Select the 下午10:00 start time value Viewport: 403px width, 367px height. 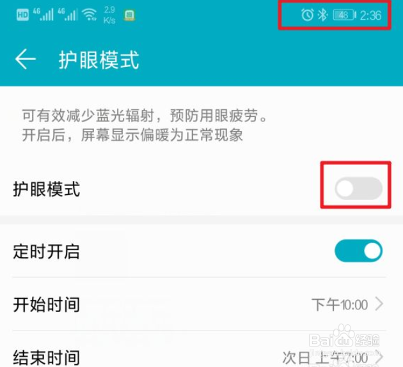pos(340,304)
